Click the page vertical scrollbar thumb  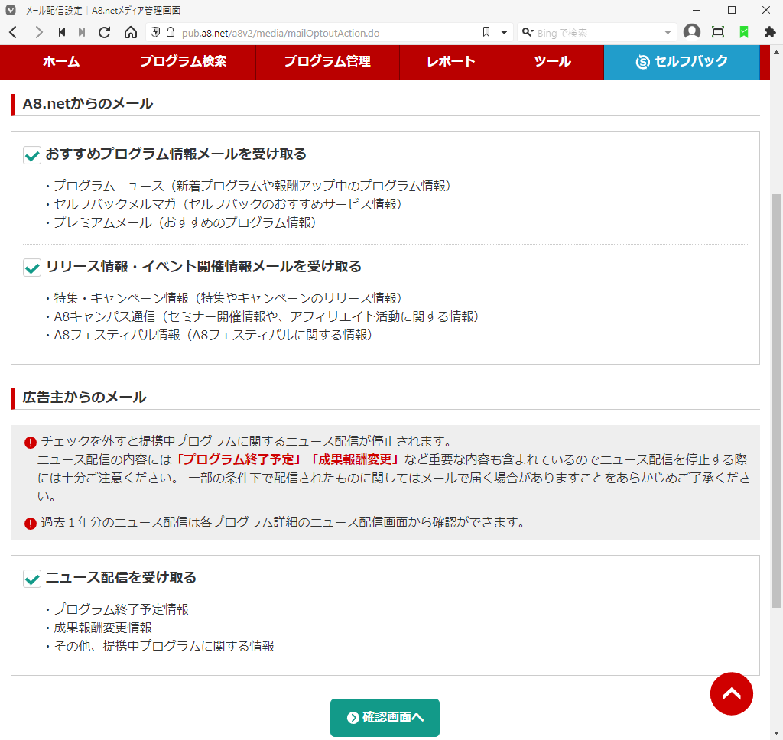click(776, 401)
